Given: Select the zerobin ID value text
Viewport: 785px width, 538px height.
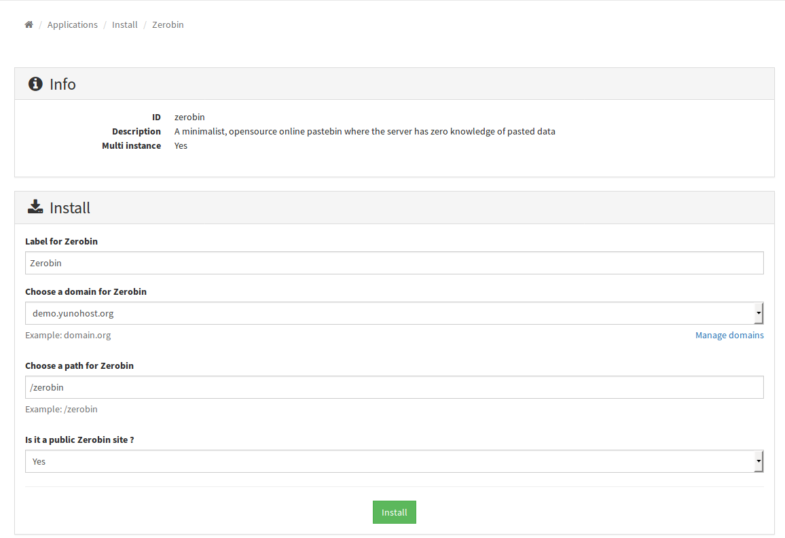Looking at the screenshot, I should [x=189, y=118].
